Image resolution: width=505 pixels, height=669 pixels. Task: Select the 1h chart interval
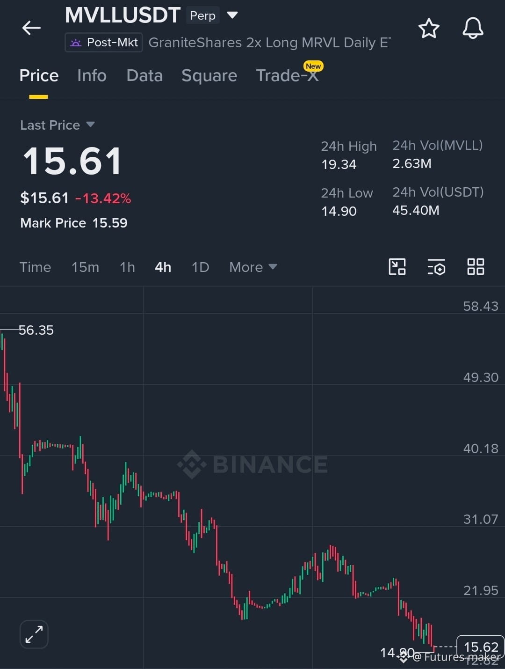(127, 267)
